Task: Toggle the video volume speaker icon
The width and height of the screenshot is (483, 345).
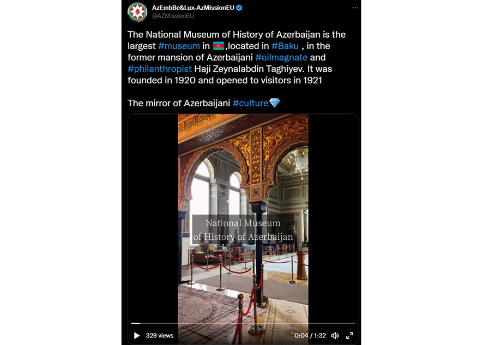Action: tap(335, 335)
